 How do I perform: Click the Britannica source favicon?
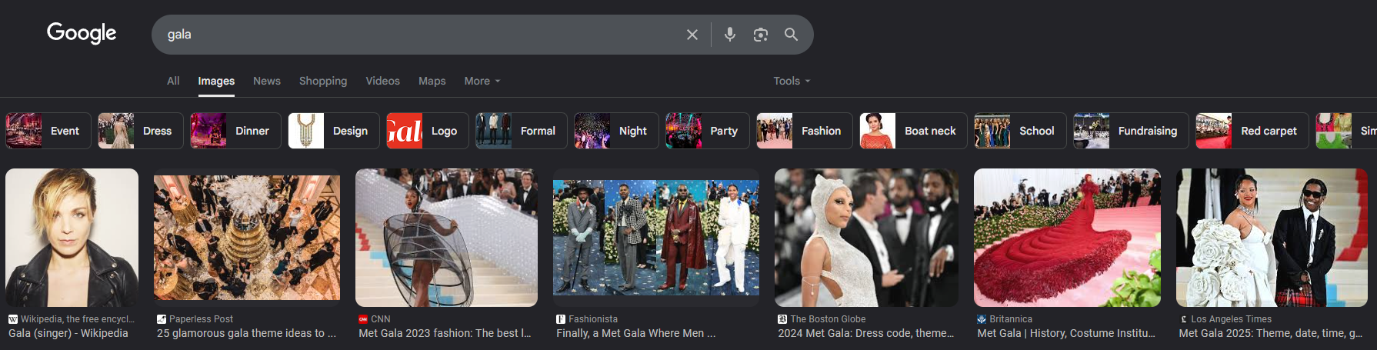pos(982,319)
